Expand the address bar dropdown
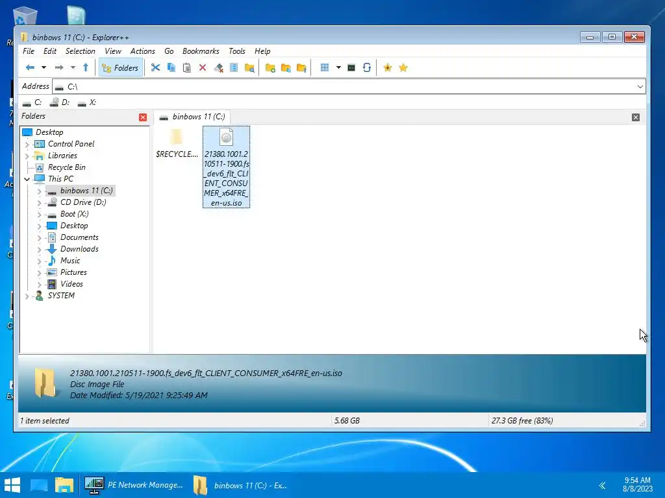This screenshot has width=665, height=498. (640, 87)
